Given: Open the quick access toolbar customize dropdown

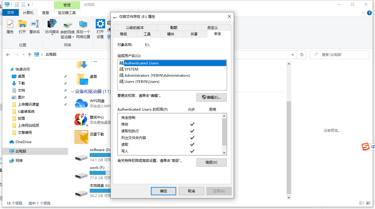Looking at the screenshot, I should [x=28, y=4].
